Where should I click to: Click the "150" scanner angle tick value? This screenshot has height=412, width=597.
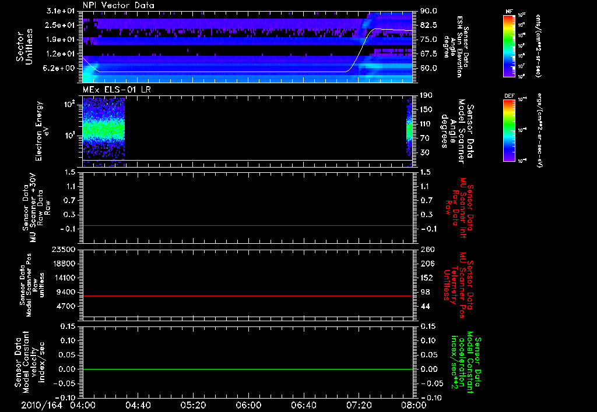pos(426,110)
